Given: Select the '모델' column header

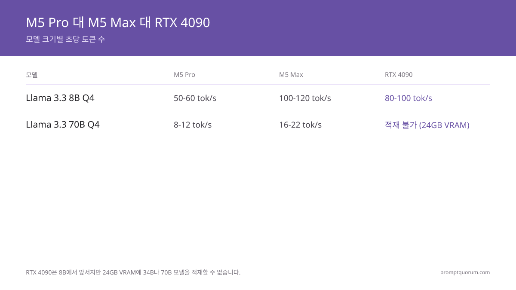Looking at the screenshot, I should 32,75.
